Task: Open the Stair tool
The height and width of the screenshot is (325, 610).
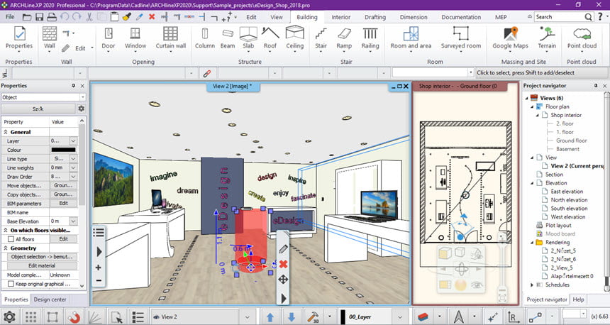Action: coord(321,38)
